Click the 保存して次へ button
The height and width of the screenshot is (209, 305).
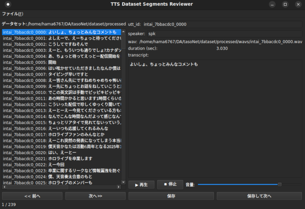tap(259, 196)
